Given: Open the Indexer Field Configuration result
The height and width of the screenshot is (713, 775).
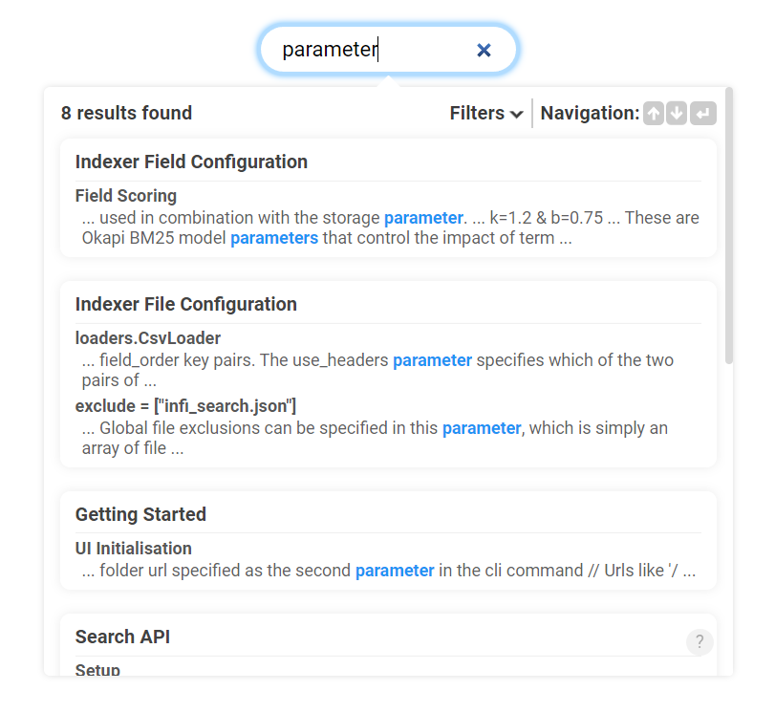Looking at the screenshot, I should click(x=191, y=162).
